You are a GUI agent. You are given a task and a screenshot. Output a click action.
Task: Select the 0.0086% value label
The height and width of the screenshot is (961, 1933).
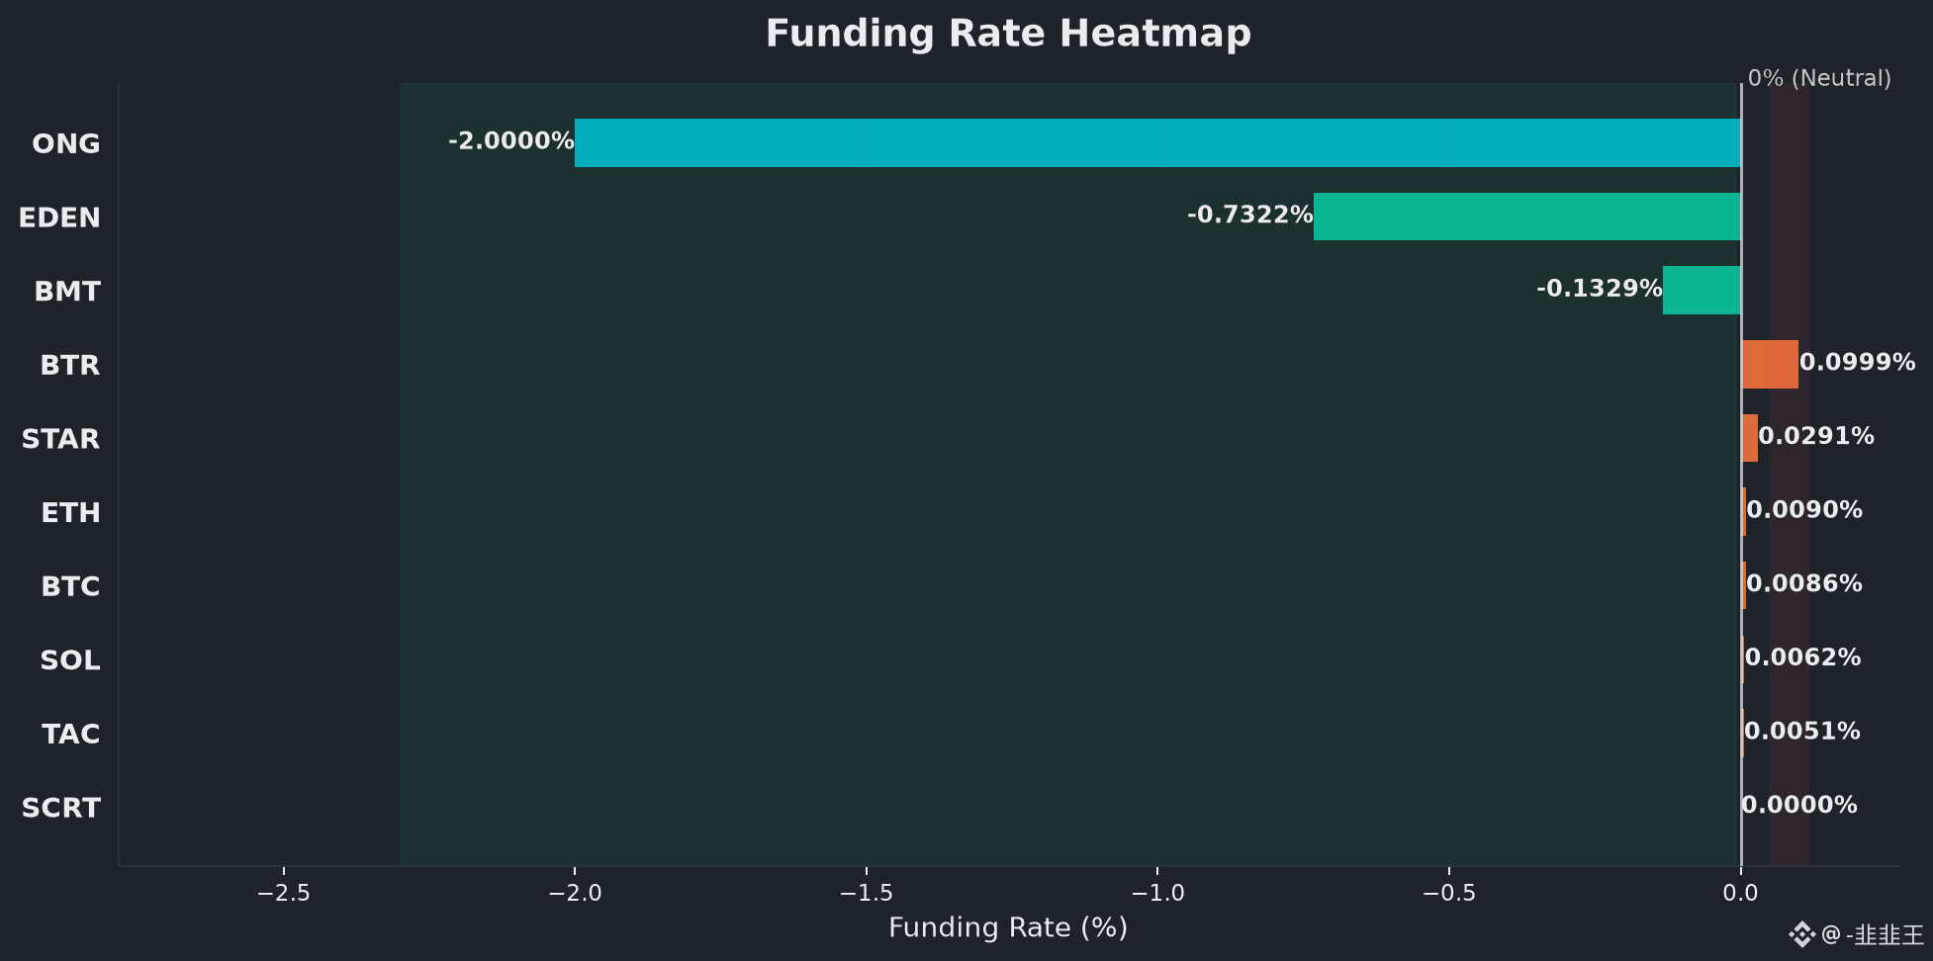click(x=1804, y=583)
